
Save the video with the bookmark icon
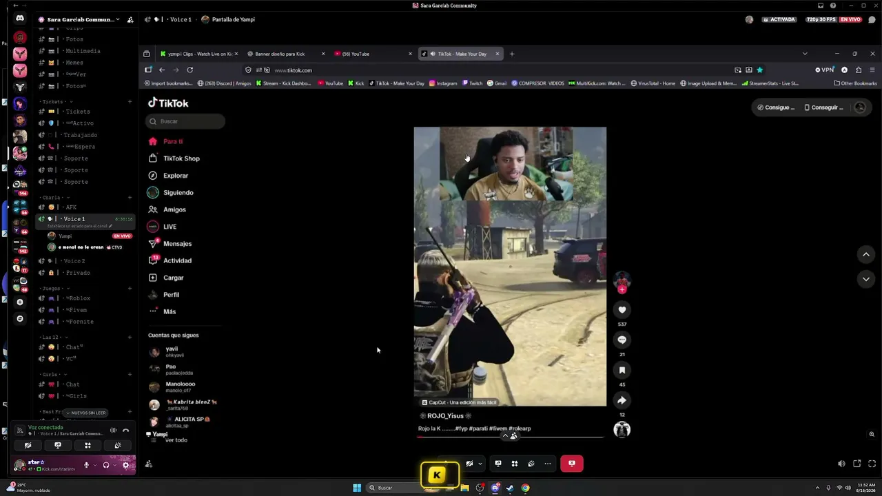622,371
